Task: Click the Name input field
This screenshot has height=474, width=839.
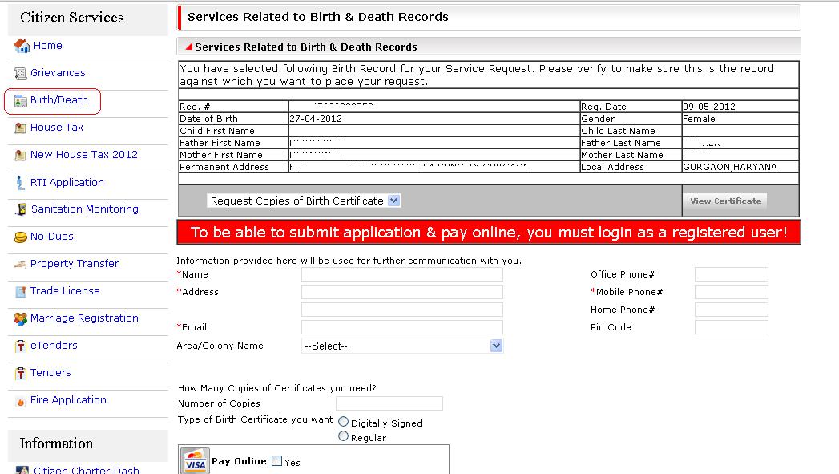Action: pos(401,275)
